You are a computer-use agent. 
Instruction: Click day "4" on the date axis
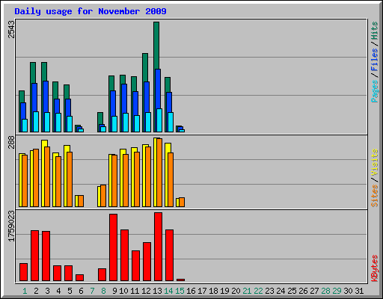click(x=58, y=291)
